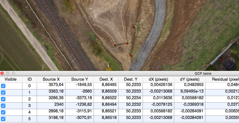Viewport: 239px width, 123px height.
Task: Select Dest. X cell 8,86518
Action: click(x=106, y=119)
